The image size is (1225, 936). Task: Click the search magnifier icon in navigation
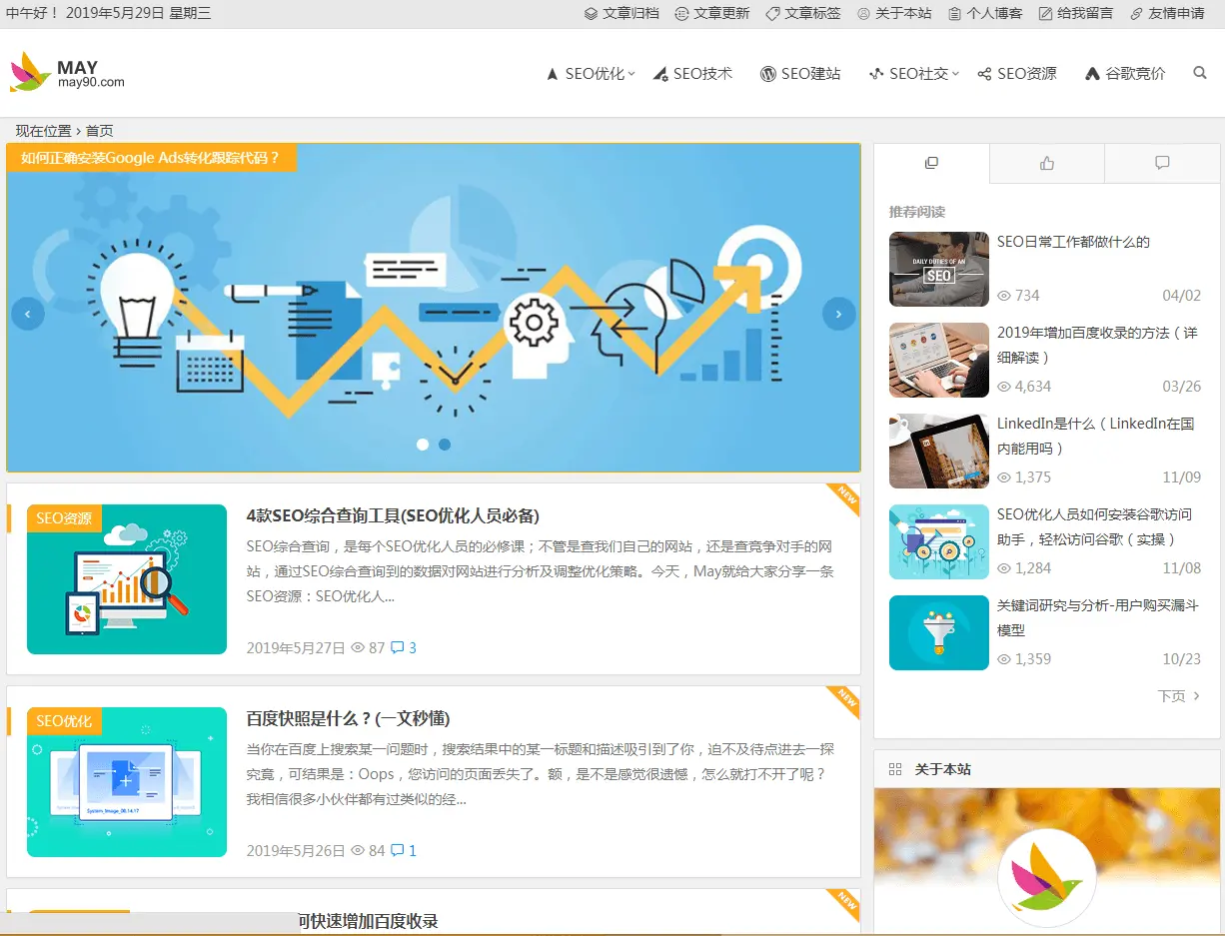pyautogui.click(x=1200, y=73)
